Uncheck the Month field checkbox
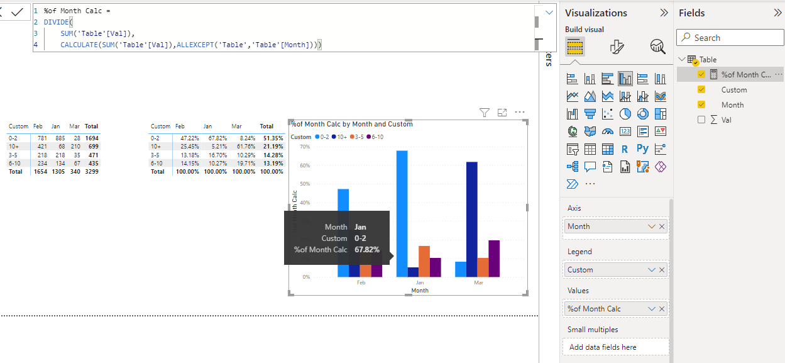The width and height of the screenshot is (785, 363). 701,104
